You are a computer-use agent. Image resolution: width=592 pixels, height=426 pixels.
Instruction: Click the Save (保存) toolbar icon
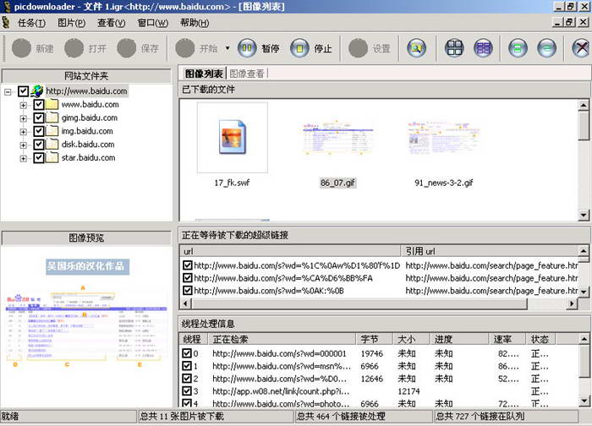(126, 48)
